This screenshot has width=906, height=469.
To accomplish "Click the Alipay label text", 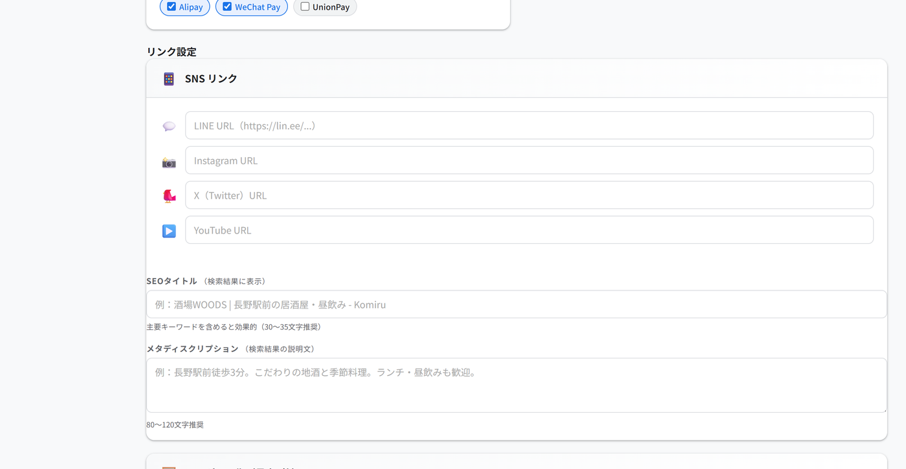I will point(191,7).
